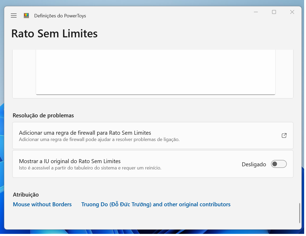Click the Definições do PowerToys window title

pyautogui.click(x=60, y=16)
